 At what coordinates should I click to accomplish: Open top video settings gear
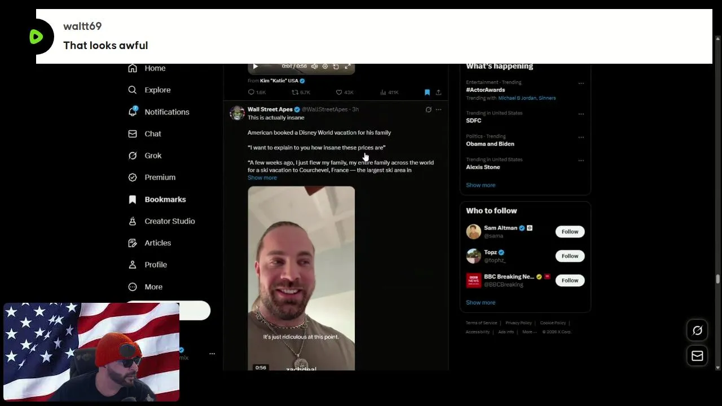pyautogui.click(x=325, y=67)
